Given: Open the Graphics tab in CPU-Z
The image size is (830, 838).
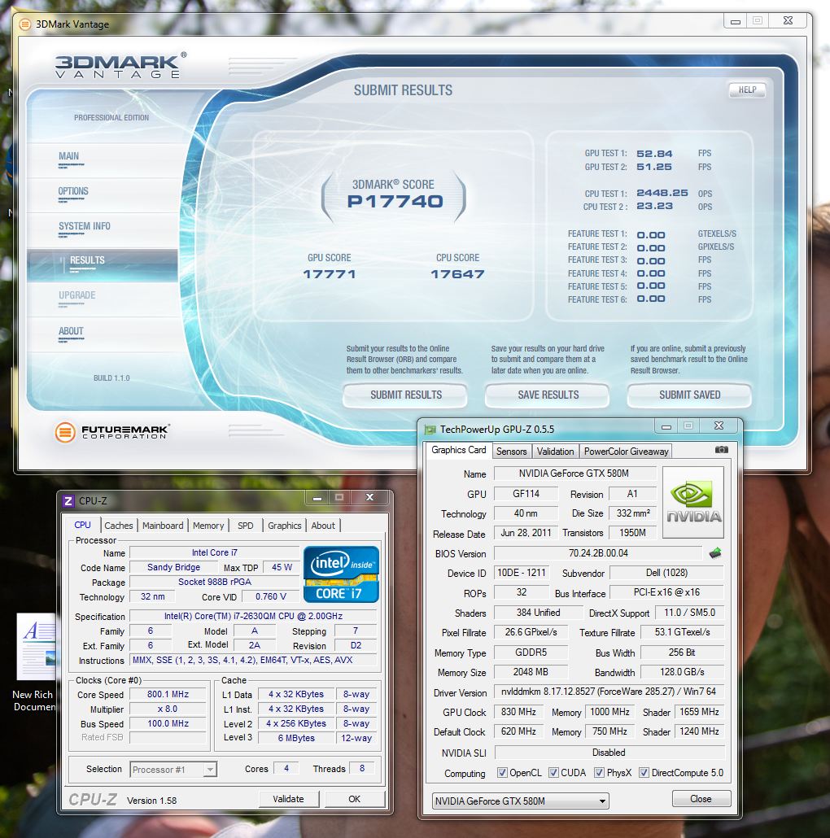Looking at the screenshot, I should [x=284, y=526].
